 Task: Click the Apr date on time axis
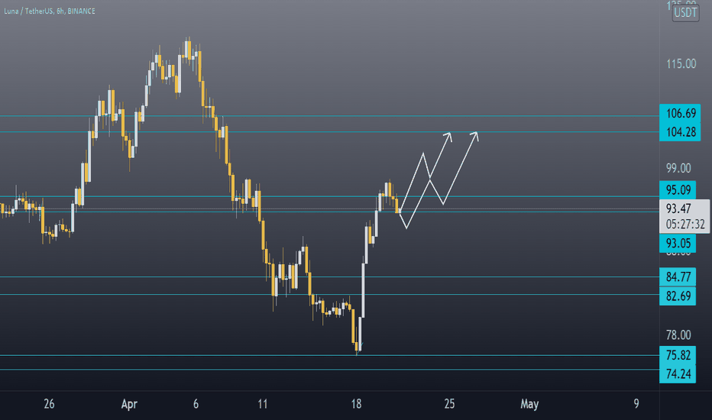tap(129, 404)
